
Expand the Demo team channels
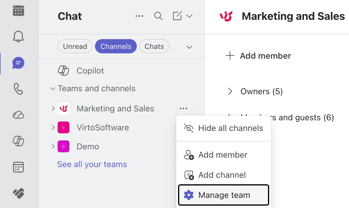click(x=53, y=146)
